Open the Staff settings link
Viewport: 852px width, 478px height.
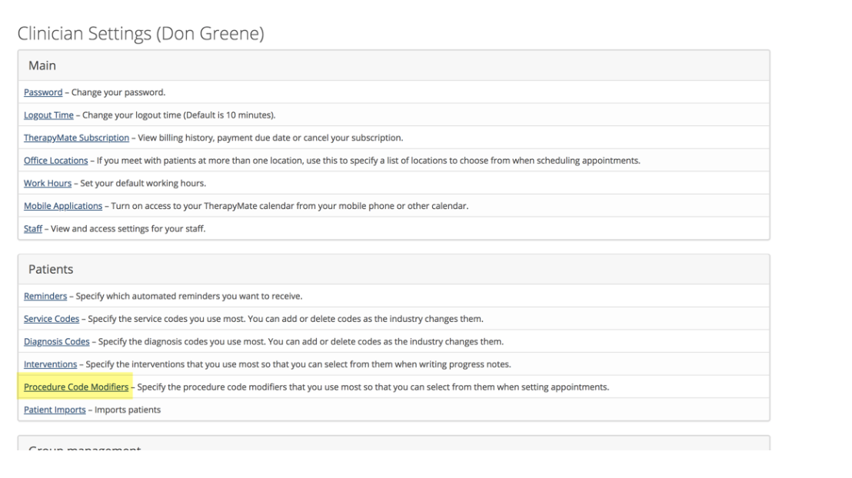coord(32,228)
